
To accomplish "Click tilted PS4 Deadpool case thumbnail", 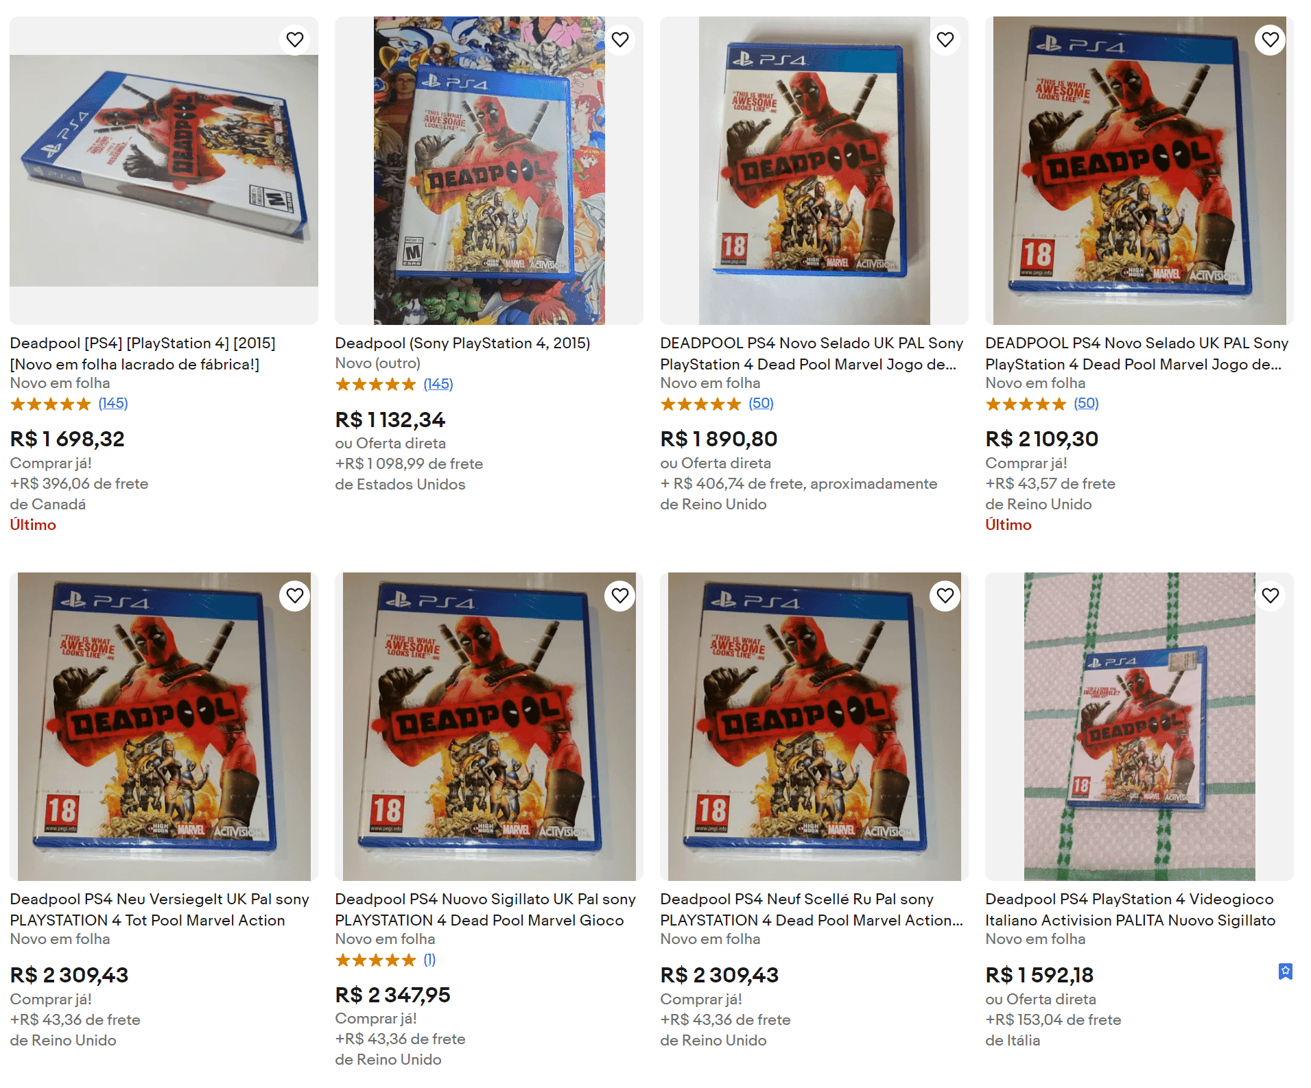I will tap(164, 170).
